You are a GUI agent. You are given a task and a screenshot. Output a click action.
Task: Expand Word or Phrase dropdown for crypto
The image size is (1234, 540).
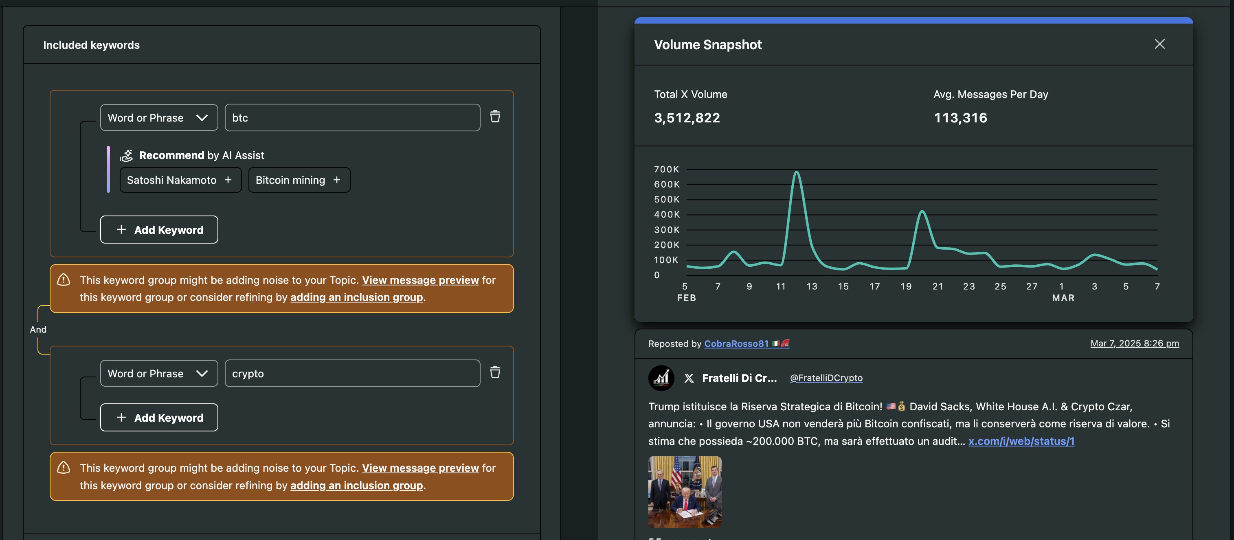158,374
